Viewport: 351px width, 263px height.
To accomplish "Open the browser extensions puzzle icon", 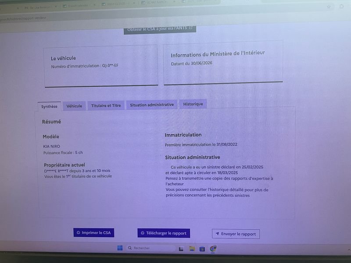I will [x=341, y=7].
